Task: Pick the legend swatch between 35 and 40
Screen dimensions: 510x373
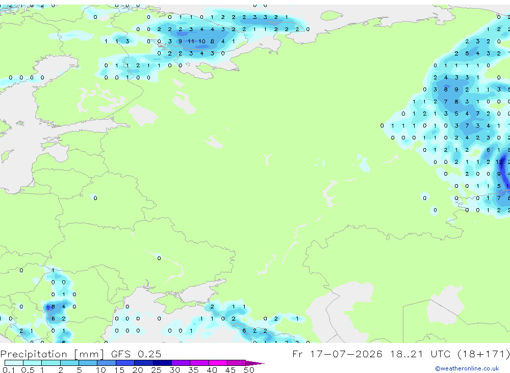Action: point(199,363)
